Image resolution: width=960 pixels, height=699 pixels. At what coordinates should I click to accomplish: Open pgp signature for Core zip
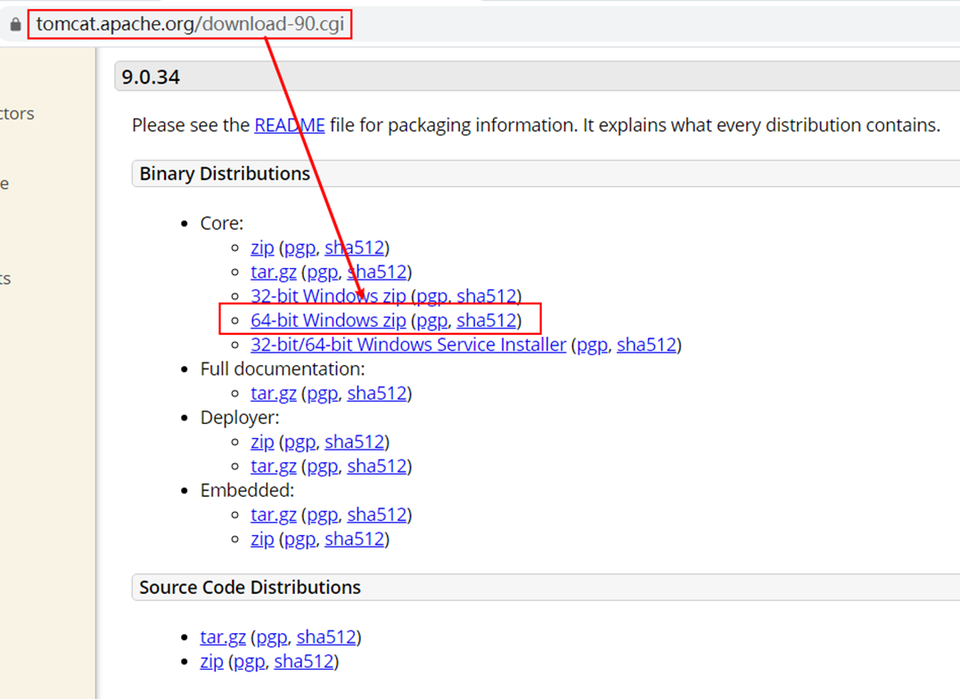tap(300, 248)
